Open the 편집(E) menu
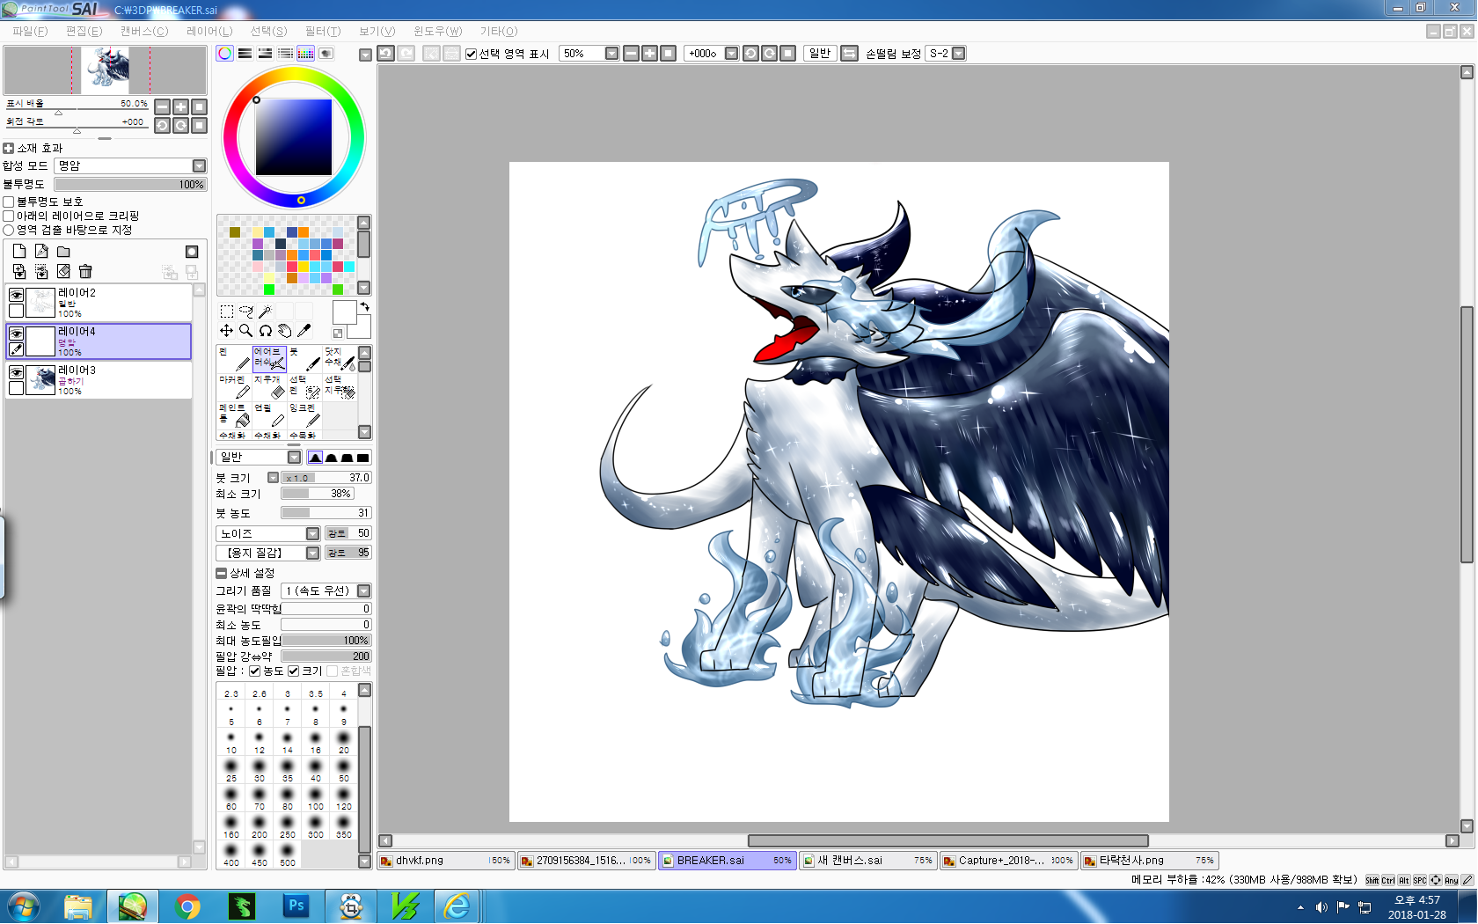1478x924 pixels. (x=84, y=32)
